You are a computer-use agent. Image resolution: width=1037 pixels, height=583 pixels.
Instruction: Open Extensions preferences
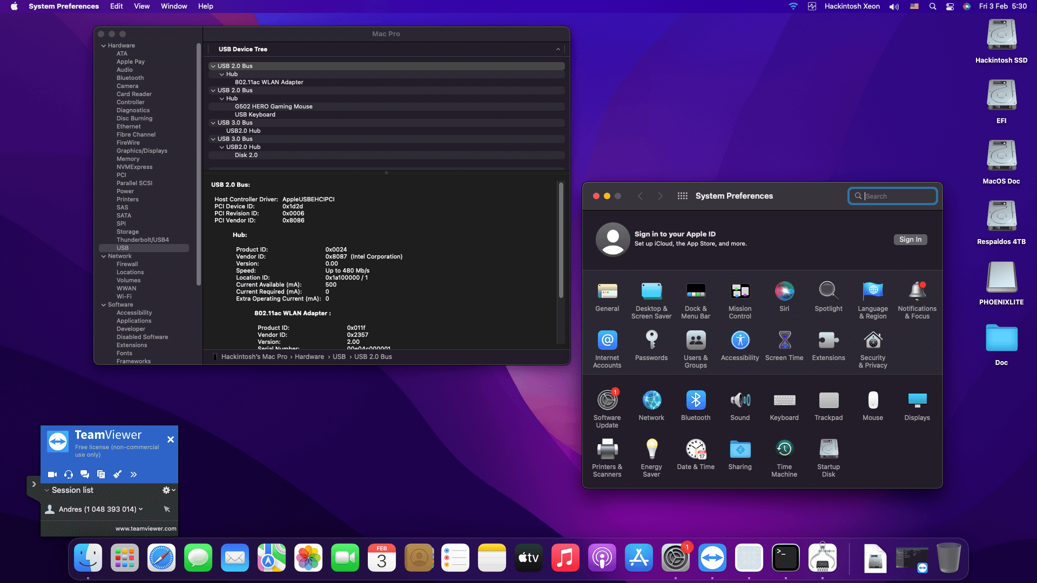829,346
